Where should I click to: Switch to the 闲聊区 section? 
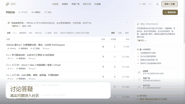coord(36,12)
